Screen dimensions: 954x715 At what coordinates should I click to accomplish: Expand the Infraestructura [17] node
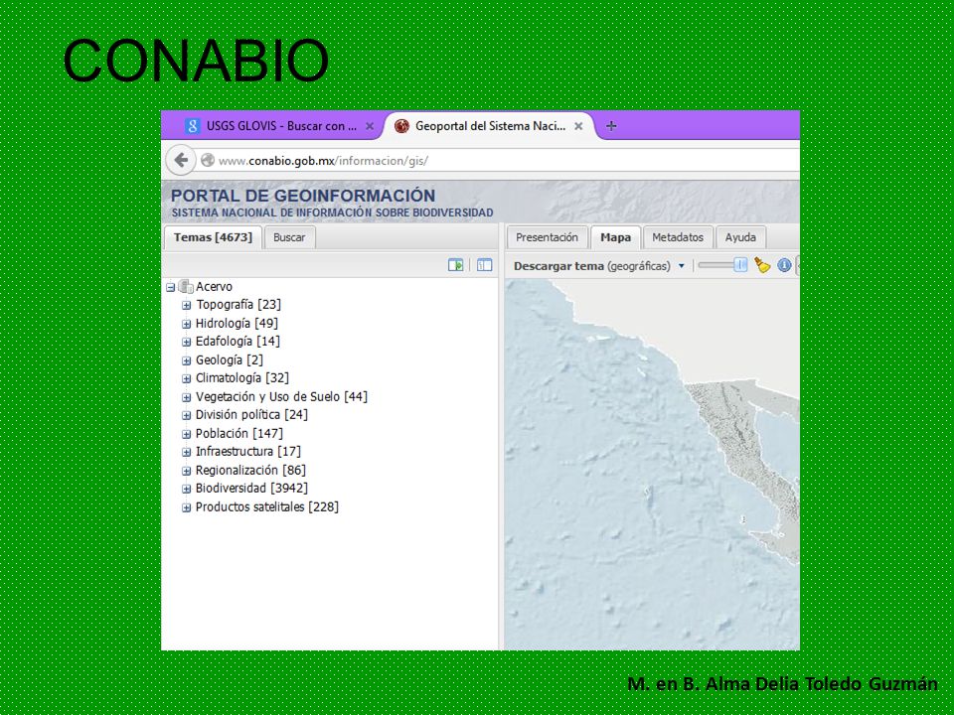click(x=186, y=452)
